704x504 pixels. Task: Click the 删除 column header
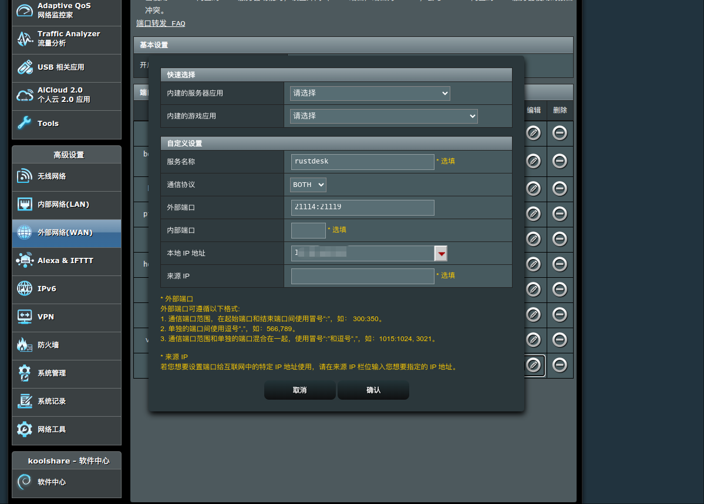[560, 110]
